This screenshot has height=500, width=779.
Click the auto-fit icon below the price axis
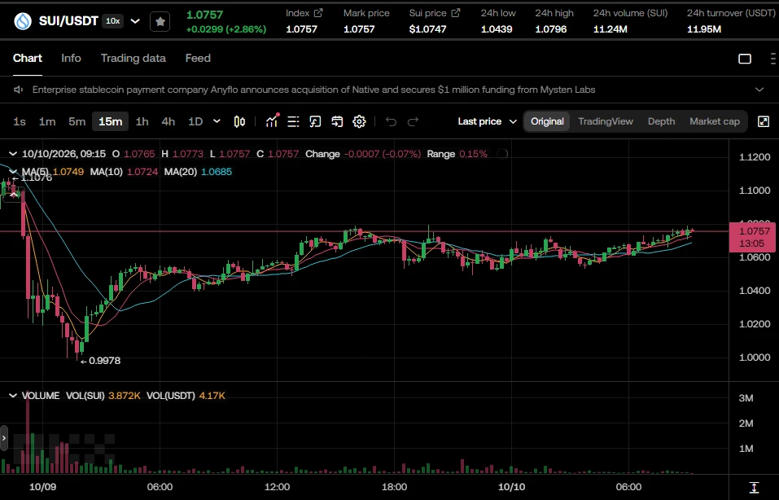point(754,487)
